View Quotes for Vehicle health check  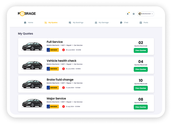(x=141, y=69)
